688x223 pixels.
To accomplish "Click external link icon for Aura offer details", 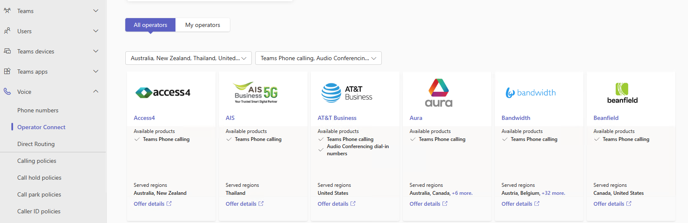I will pos(445,204).
